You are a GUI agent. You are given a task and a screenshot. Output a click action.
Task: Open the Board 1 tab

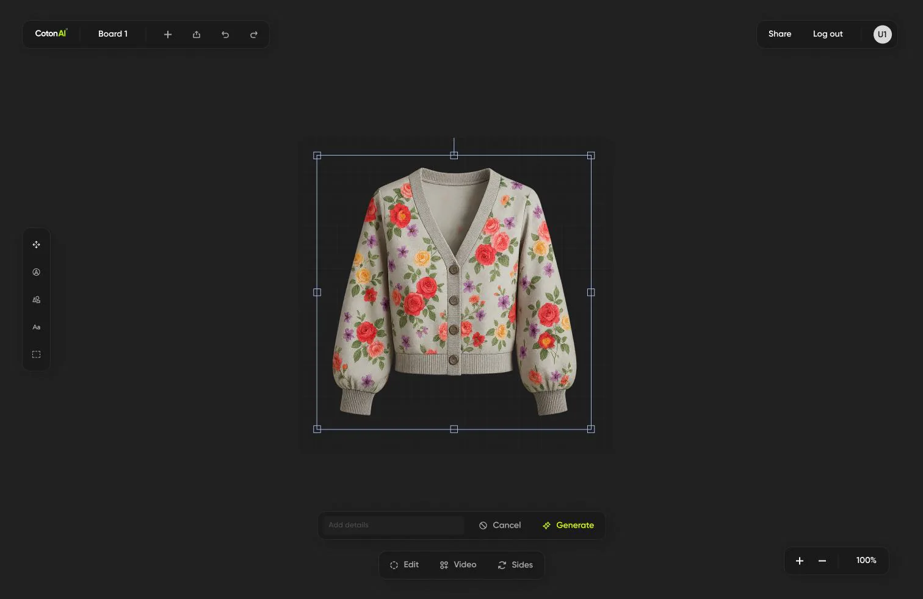pyautogui.click(x=113, y=34)
